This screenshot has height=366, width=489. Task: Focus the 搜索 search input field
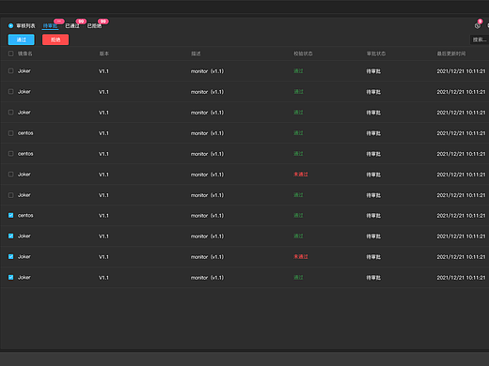480,39
